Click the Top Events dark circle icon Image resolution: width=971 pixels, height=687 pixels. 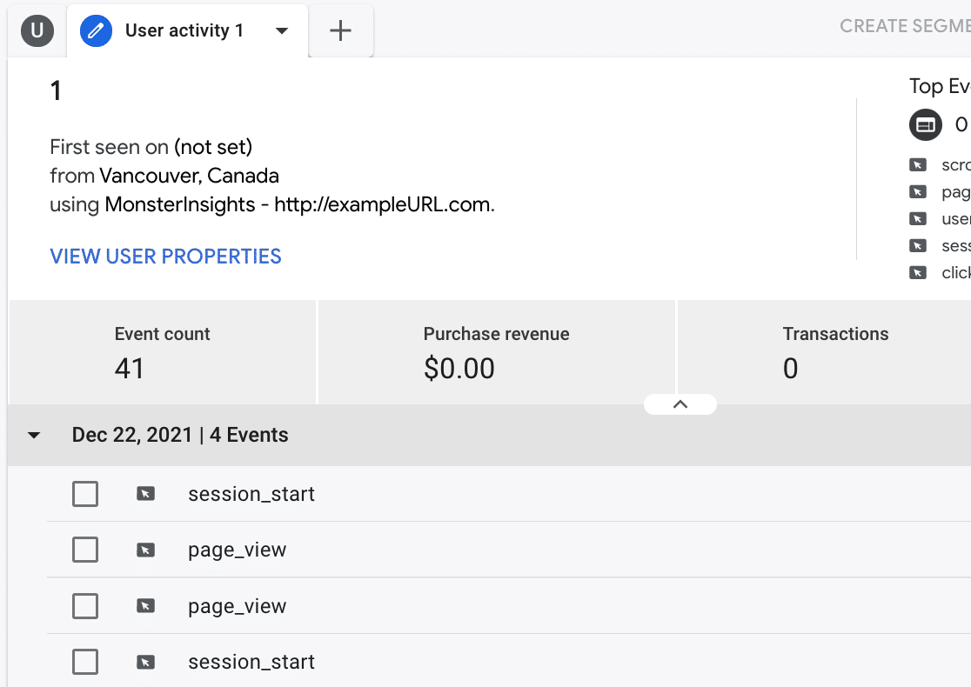(926, 125)
